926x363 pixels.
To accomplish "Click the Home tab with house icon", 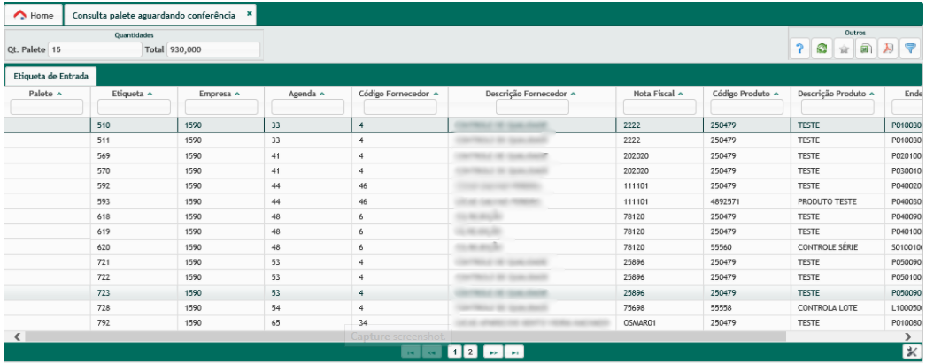I will click(x=34, y=15).
